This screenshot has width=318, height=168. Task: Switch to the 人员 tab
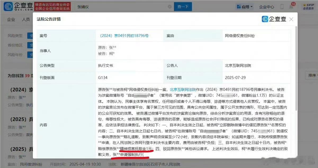[x=26, y=20]
